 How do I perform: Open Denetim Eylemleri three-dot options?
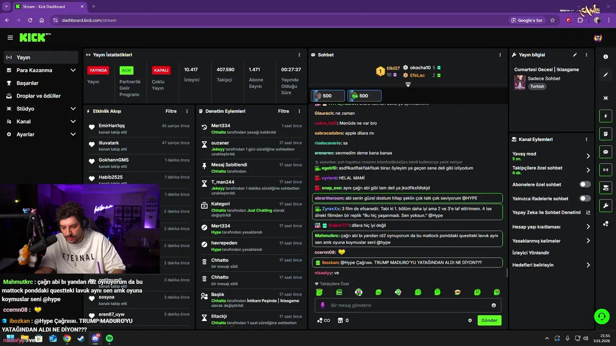pyautogui.click(x=299, y=111)
